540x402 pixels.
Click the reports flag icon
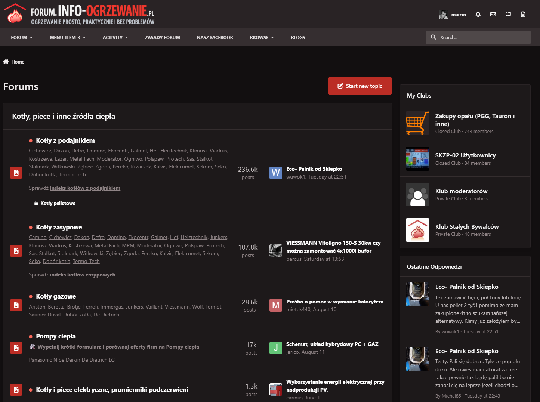point(508,15)
